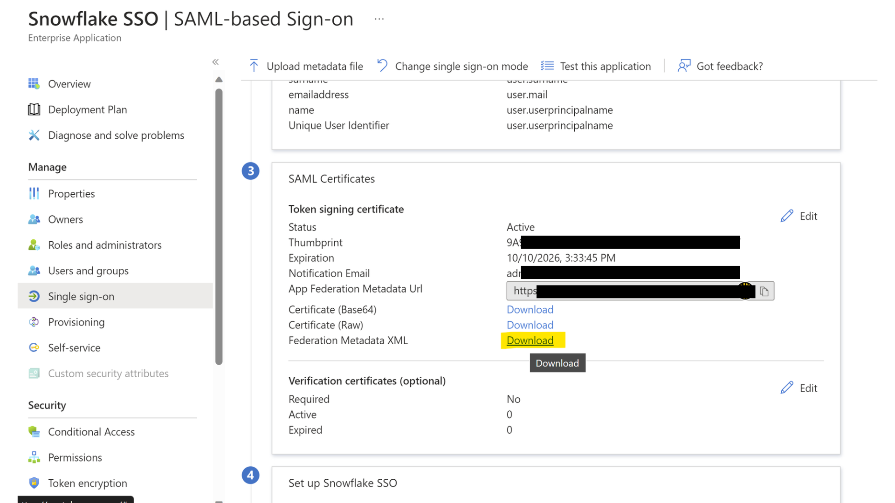Click the Set up Snowflake SSO heading
This screenshot has width=895, height=503.
[343, 483]
